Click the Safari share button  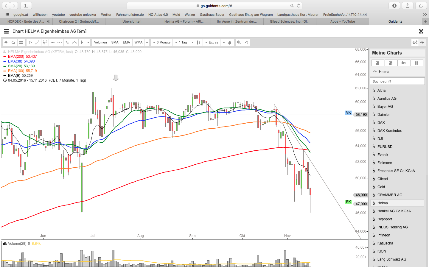coord(408,6)
